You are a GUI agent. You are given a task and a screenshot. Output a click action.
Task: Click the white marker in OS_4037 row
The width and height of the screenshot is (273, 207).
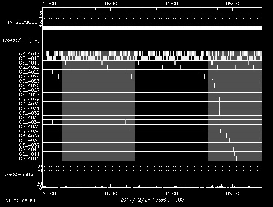(x=227, y=136)
